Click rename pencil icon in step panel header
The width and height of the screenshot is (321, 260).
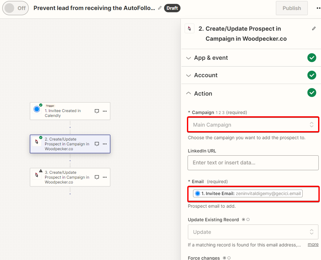[x=314, y=28]
